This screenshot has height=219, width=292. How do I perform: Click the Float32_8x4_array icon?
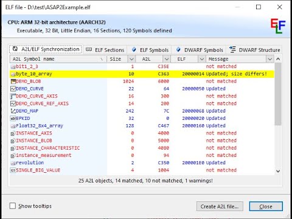pos(13,126)
